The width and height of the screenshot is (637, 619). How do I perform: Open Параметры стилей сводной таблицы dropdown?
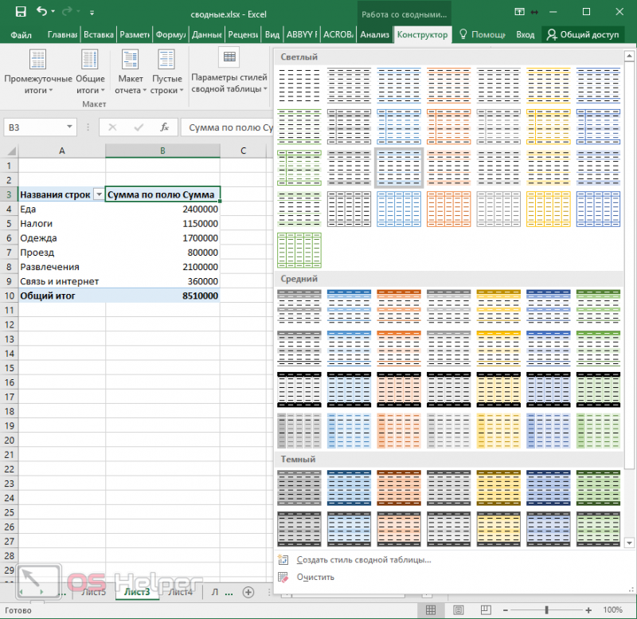coord(229,71)
